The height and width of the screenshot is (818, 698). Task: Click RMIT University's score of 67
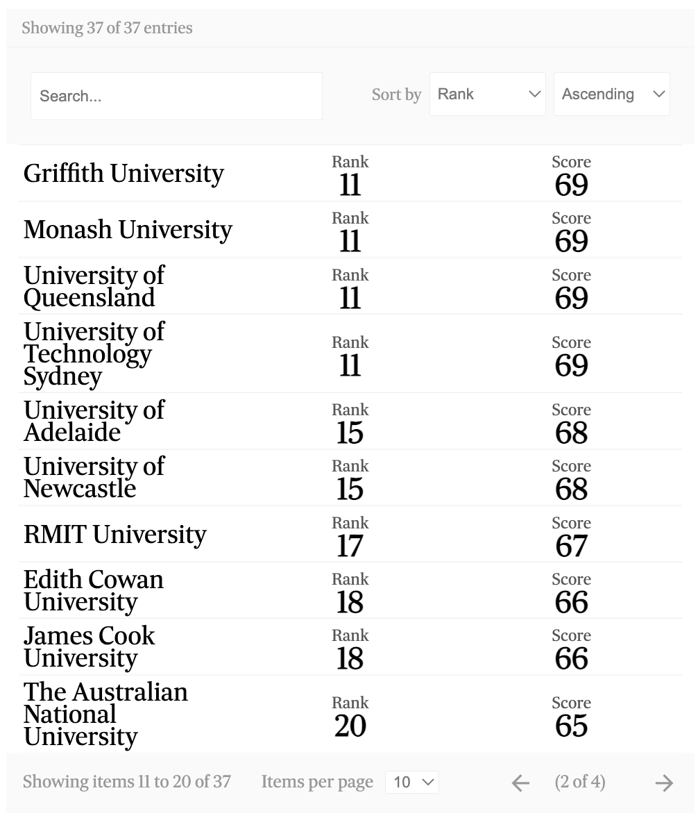[571, 546]
